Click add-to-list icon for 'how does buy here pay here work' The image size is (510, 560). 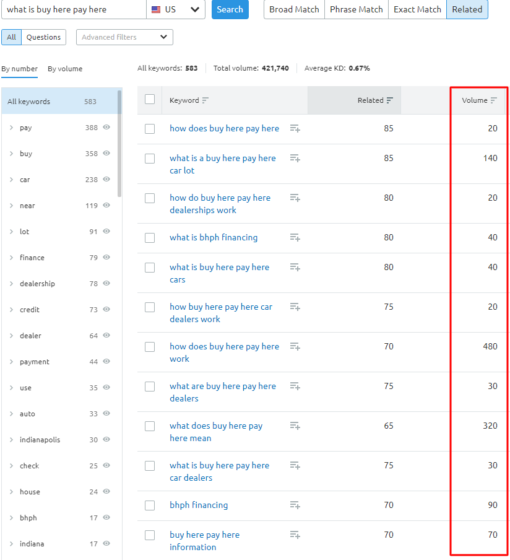tap(295, 346)
